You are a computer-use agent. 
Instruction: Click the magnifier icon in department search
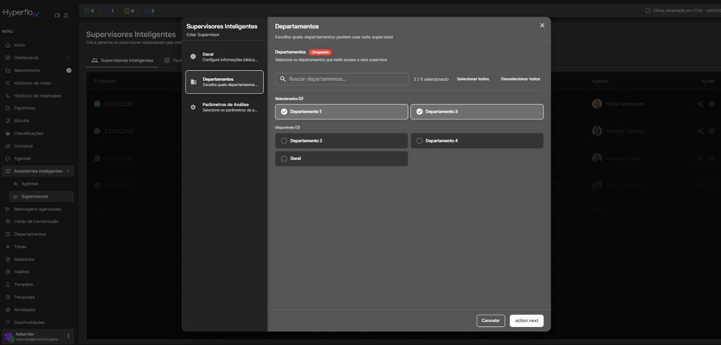[x=283, y=79]
